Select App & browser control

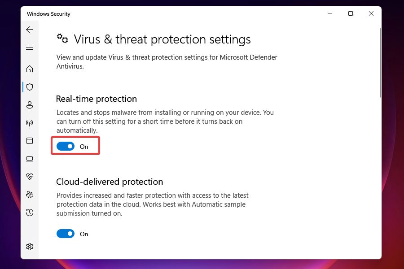coord(30,141)
